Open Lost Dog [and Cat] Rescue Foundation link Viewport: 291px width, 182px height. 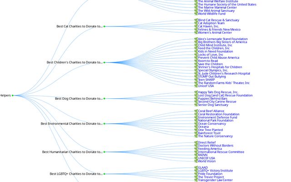pyautogui.click(x=225, y=95)
